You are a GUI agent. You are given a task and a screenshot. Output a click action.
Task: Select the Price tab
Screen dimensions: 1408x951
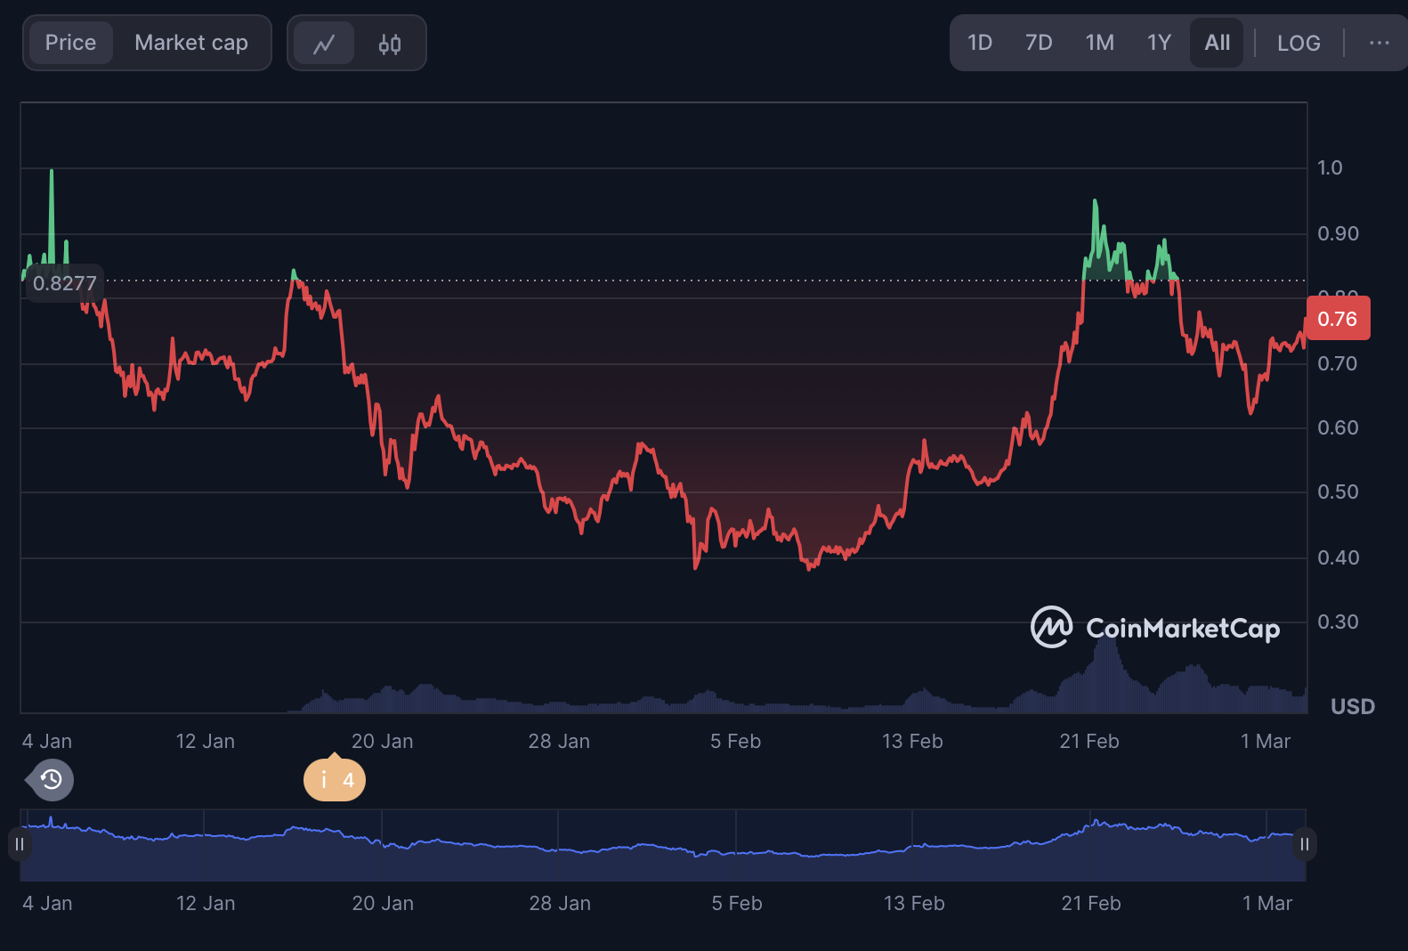71,43
